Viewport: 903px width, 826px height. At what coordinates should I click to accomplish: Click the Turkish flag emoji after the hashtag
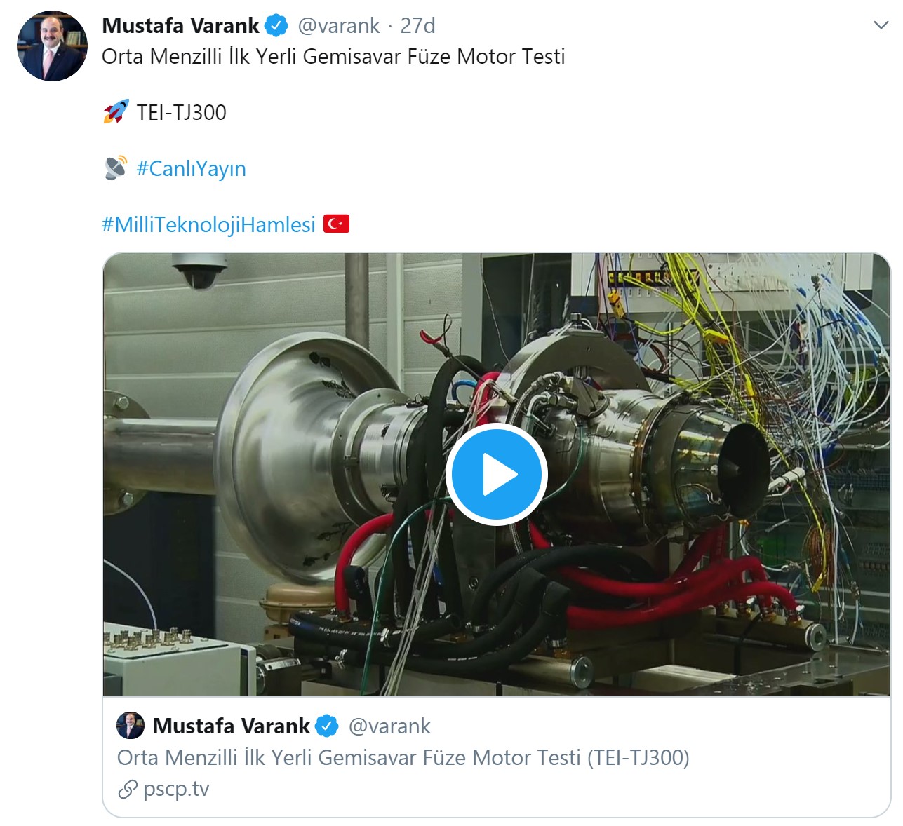[336, 223]
